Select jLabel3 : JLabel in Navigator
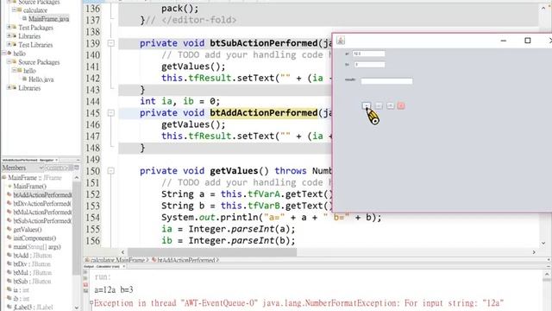Image resolution: width=552 pixels, height=311 pixels. tap(33, 308)
